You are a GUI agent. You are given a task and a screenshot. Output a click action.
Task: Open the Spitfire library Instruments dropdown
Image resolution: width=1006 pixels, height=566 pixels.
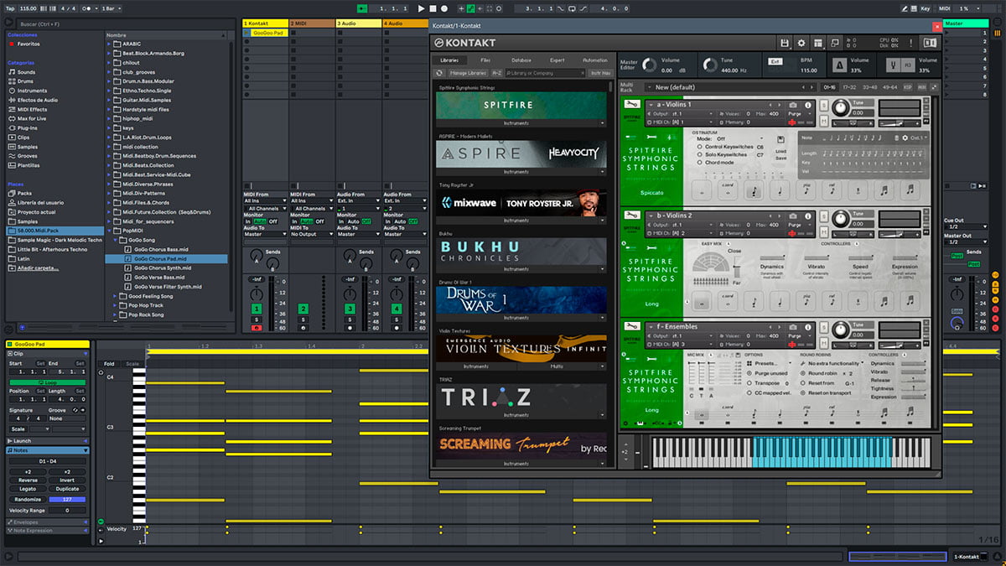(x=521, y=123)
